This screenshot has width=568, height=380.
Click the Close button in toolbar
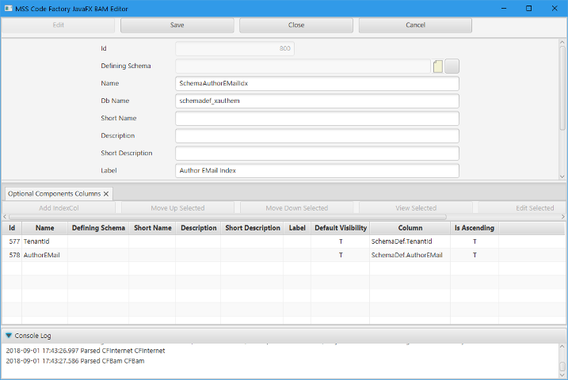(296, 25)
